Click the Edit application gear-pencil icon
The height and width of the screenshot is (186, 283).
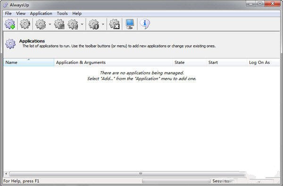[25, 24]
